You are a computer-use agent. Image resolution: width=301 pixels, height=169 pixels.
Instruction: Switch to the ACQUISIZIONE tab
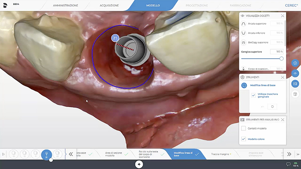click(109, 6)
